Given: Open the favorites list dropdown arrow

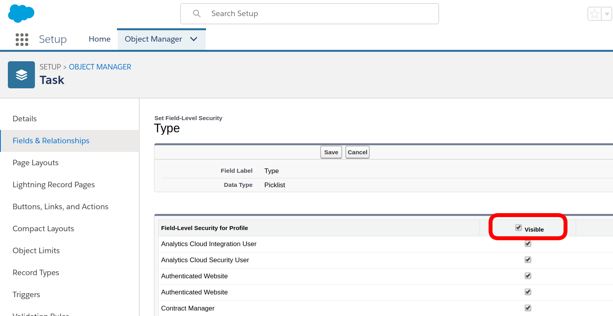Looking at the screenshot, I should click(x=607, y=14).
